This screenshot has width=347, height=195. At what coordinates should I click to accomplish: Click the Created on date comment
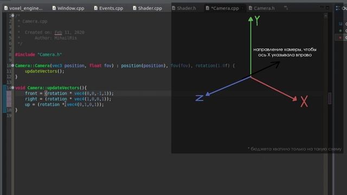pyautogui.click(x=54, y=32)
